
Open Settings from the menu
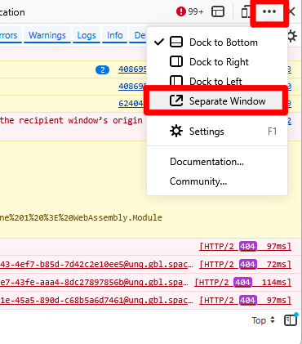(x=217, y=132)
